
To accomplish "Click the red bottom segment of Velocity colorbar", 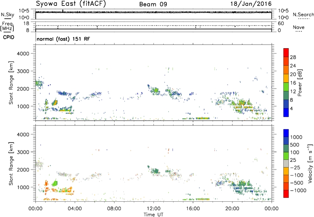I will click(286, 194).
